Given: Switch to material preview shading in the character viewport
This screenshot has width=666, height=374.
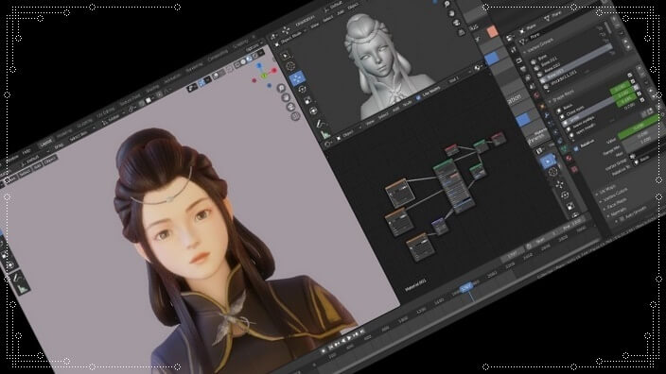Looking at the screenshot, I should point(250,59).
